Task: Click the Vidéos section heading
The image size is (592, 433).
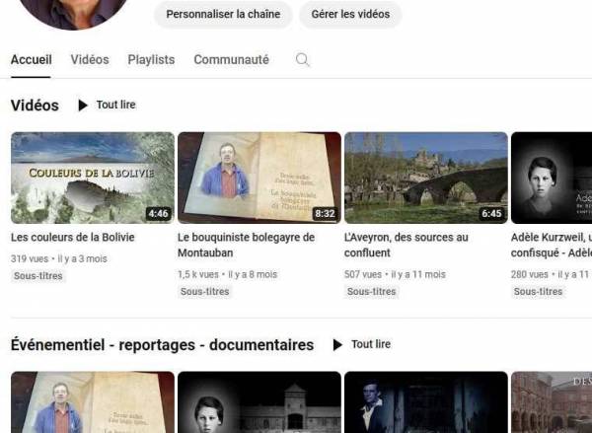Action: point(35,106)
